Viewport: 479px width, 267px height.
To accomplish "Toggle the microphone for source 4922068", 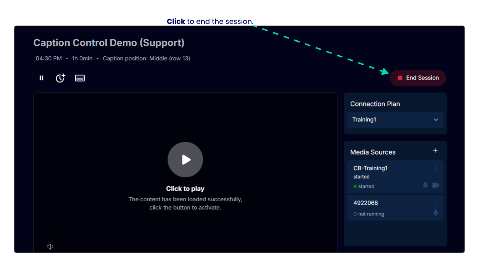I will pyautogui.click(x=435, y=213).
